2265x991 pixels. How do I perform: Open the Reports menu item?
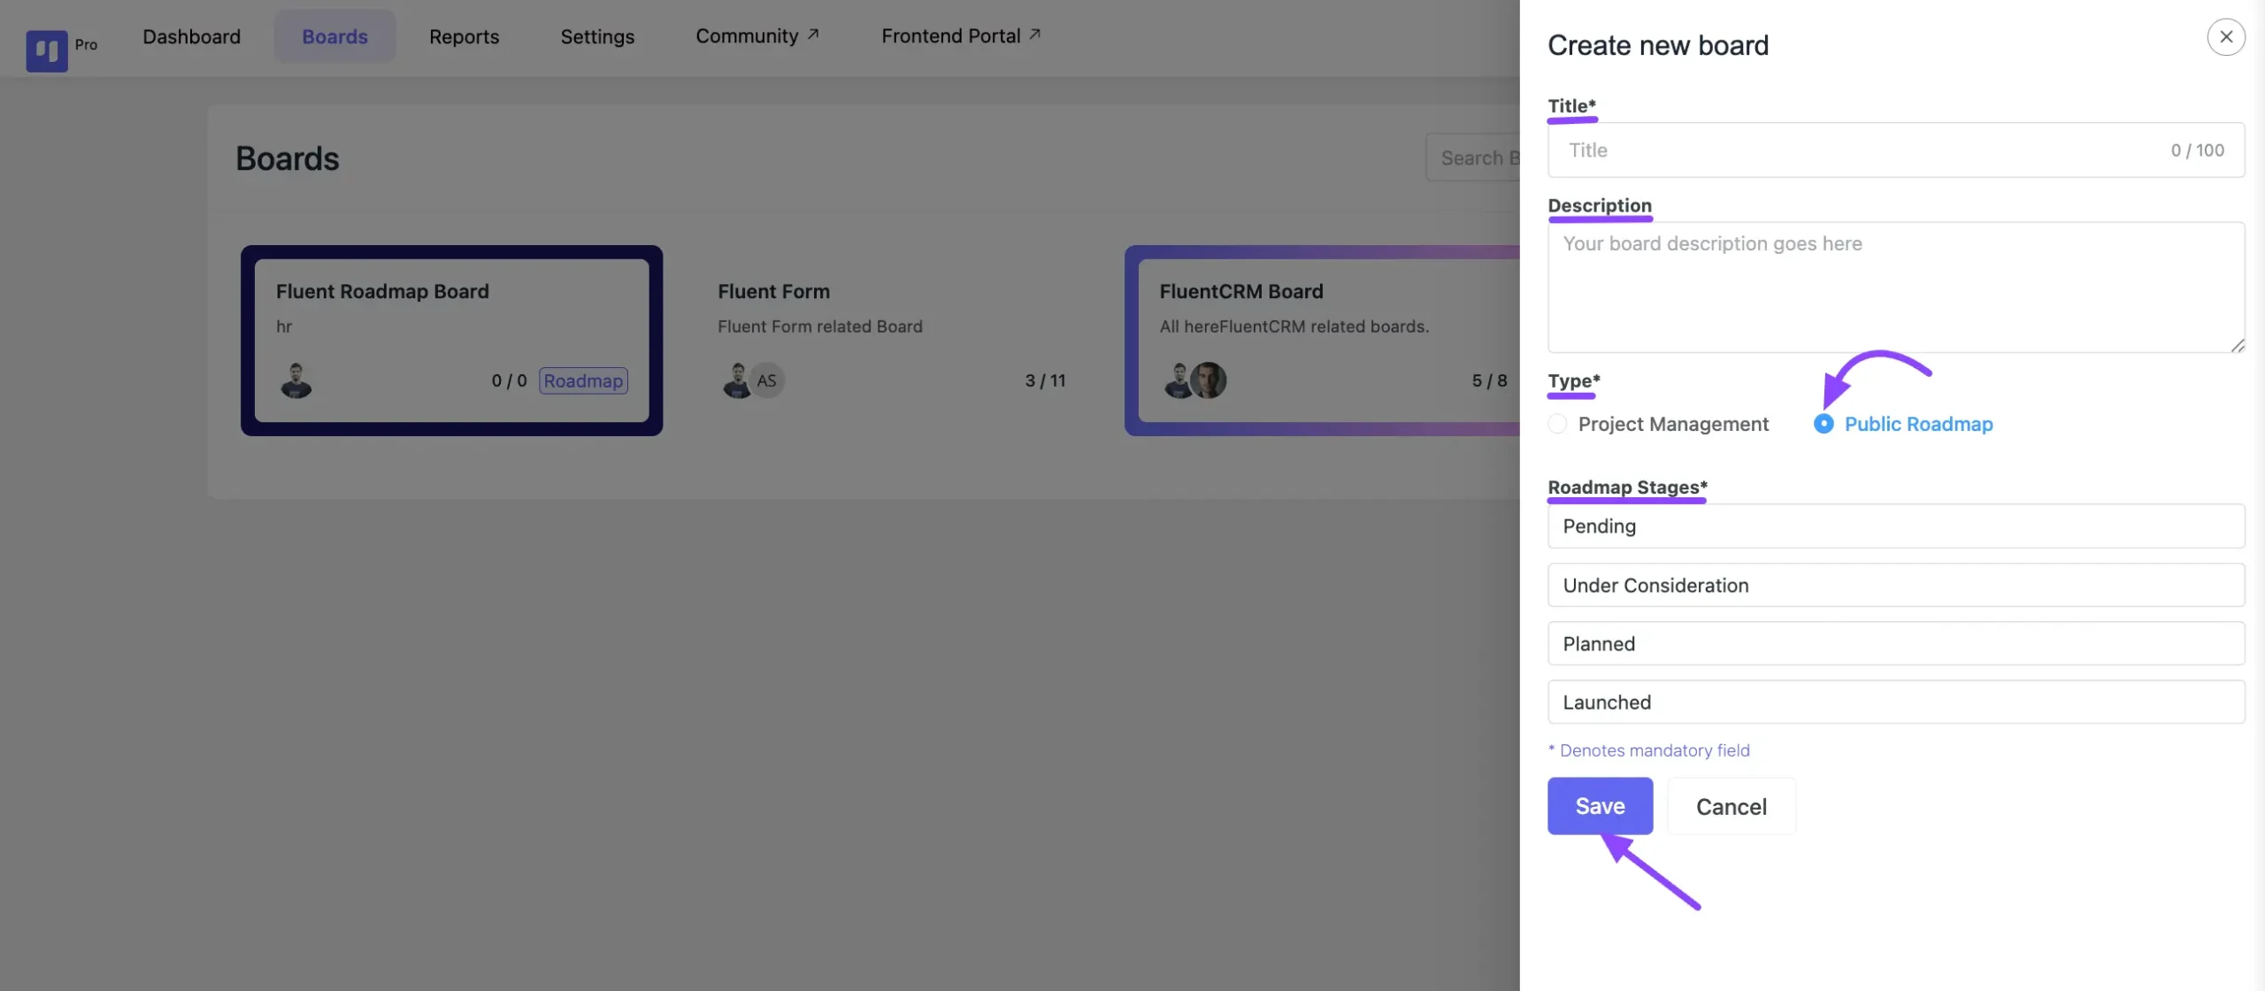pos(464,36)
